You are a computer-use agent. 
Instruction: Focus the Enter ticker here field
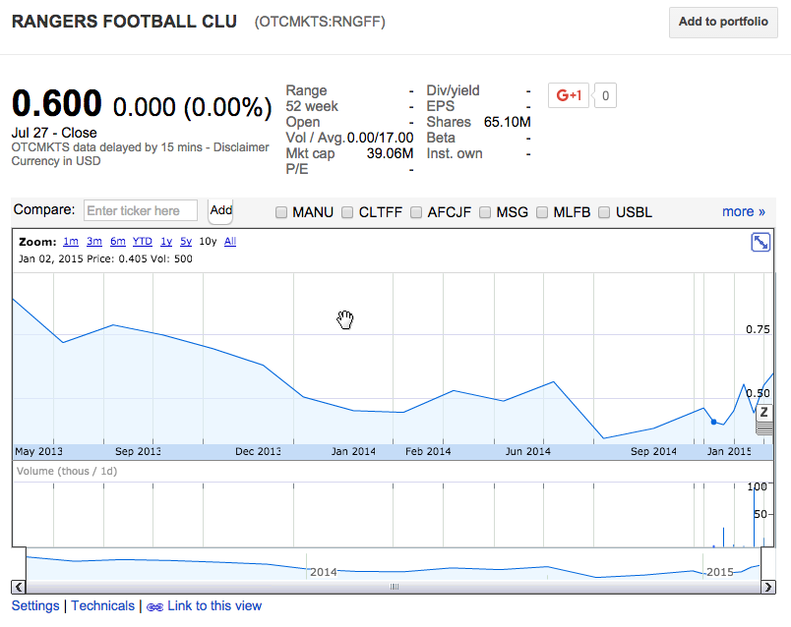[x=141, y=210]
